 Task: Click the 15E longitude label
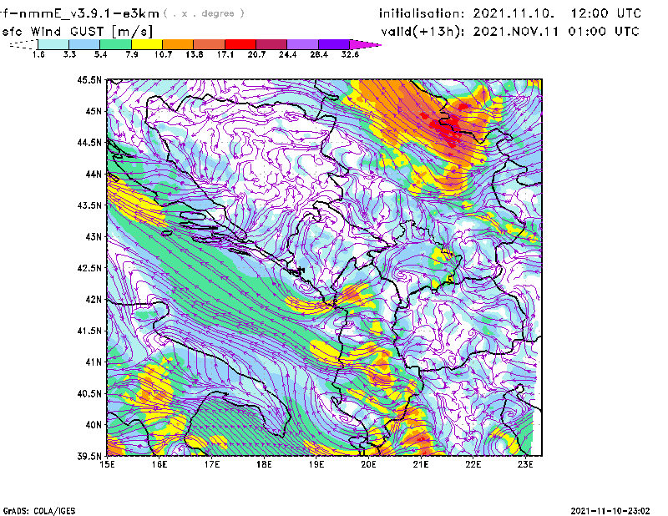(x=107, y=464)
